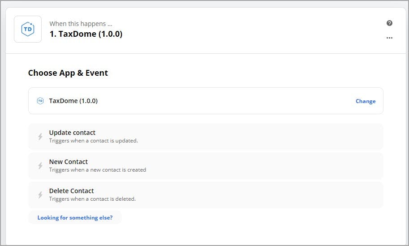
Task: Click the 'Choose App & Event' section heading
Action: click(68, 73)
